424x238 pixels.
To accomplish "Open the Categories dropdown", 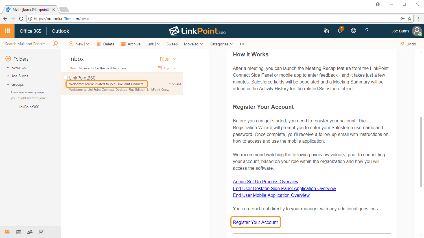I will [x=221, y=44].
